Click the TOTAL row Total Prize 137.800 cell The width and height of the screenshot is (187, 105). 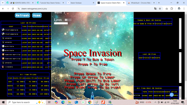point(43,94)
